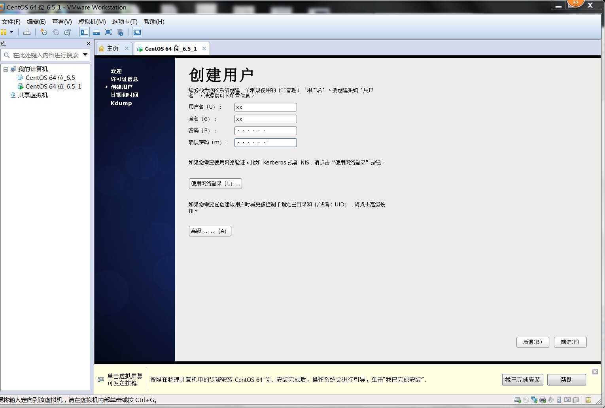Image resolution: width=605 pixels, height=408 pixels.
Task: Click the USB controller status icon
Action: 559,400
